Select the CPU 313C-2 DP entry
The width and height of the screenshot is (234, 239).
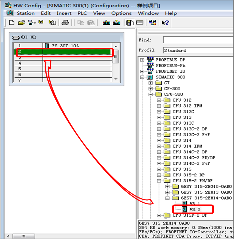(190, 129)
